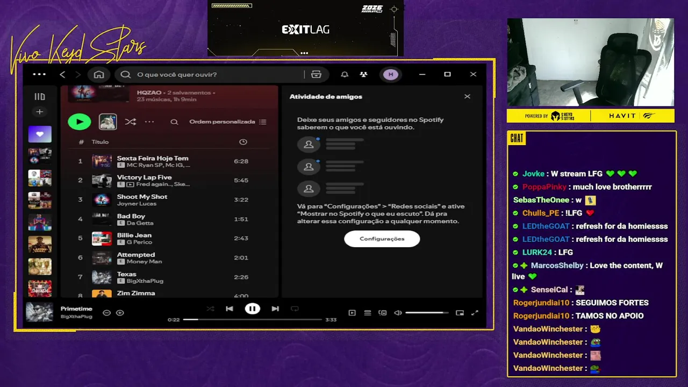Screen dimensions: 688x387
Task: Open the profile avatar 'H' menu
Action: click(x=391, y=74)
